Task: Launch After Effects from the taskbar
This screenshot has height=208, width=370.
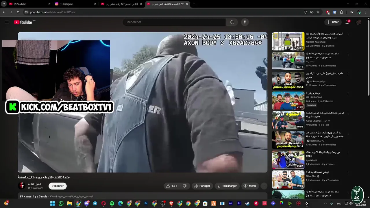Action: [x=231, y=203]
